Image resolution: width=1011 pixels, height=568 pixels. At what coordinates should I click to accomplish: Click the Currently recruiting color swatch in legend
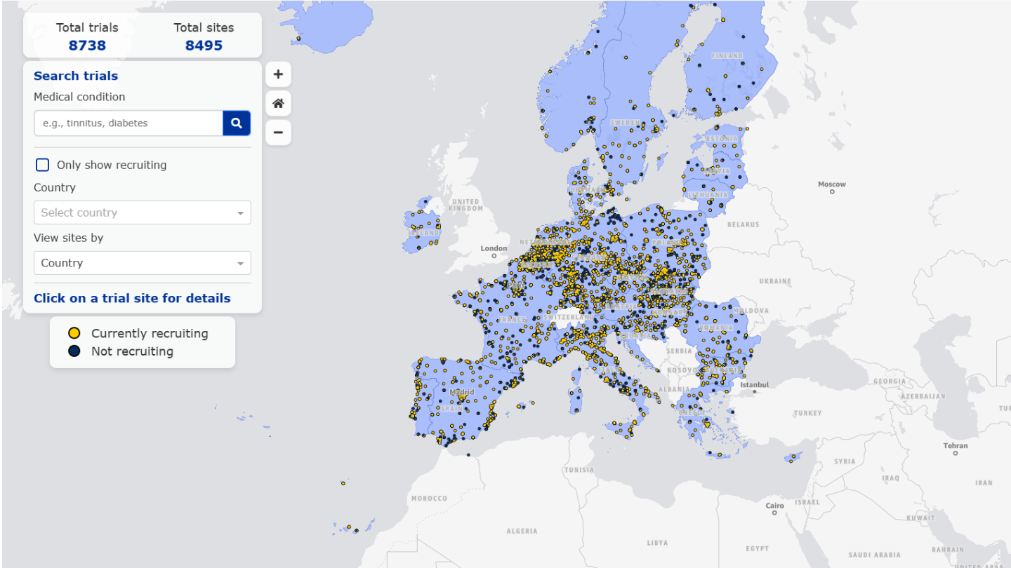point(73,332)
